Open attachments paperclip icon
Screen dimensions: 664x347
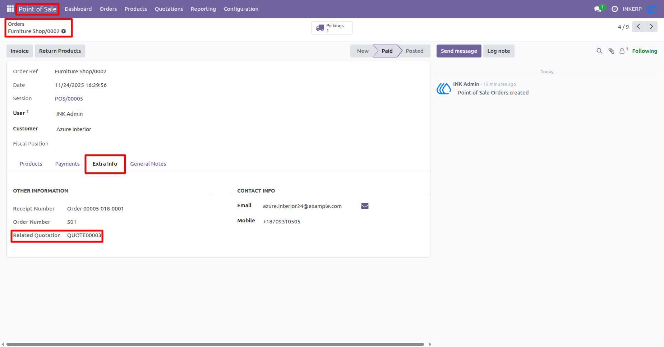(611, 51)
